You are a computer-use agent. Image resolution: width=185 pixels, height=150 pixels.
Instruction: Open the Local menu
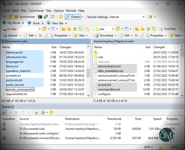(x=7, y=11)
